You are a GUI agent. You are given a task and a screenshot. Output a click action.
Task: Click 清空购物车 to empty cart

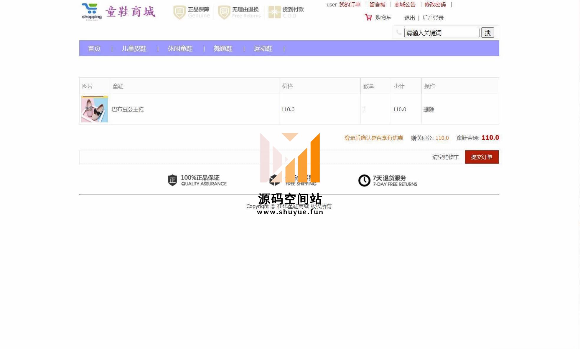(446, 157)
